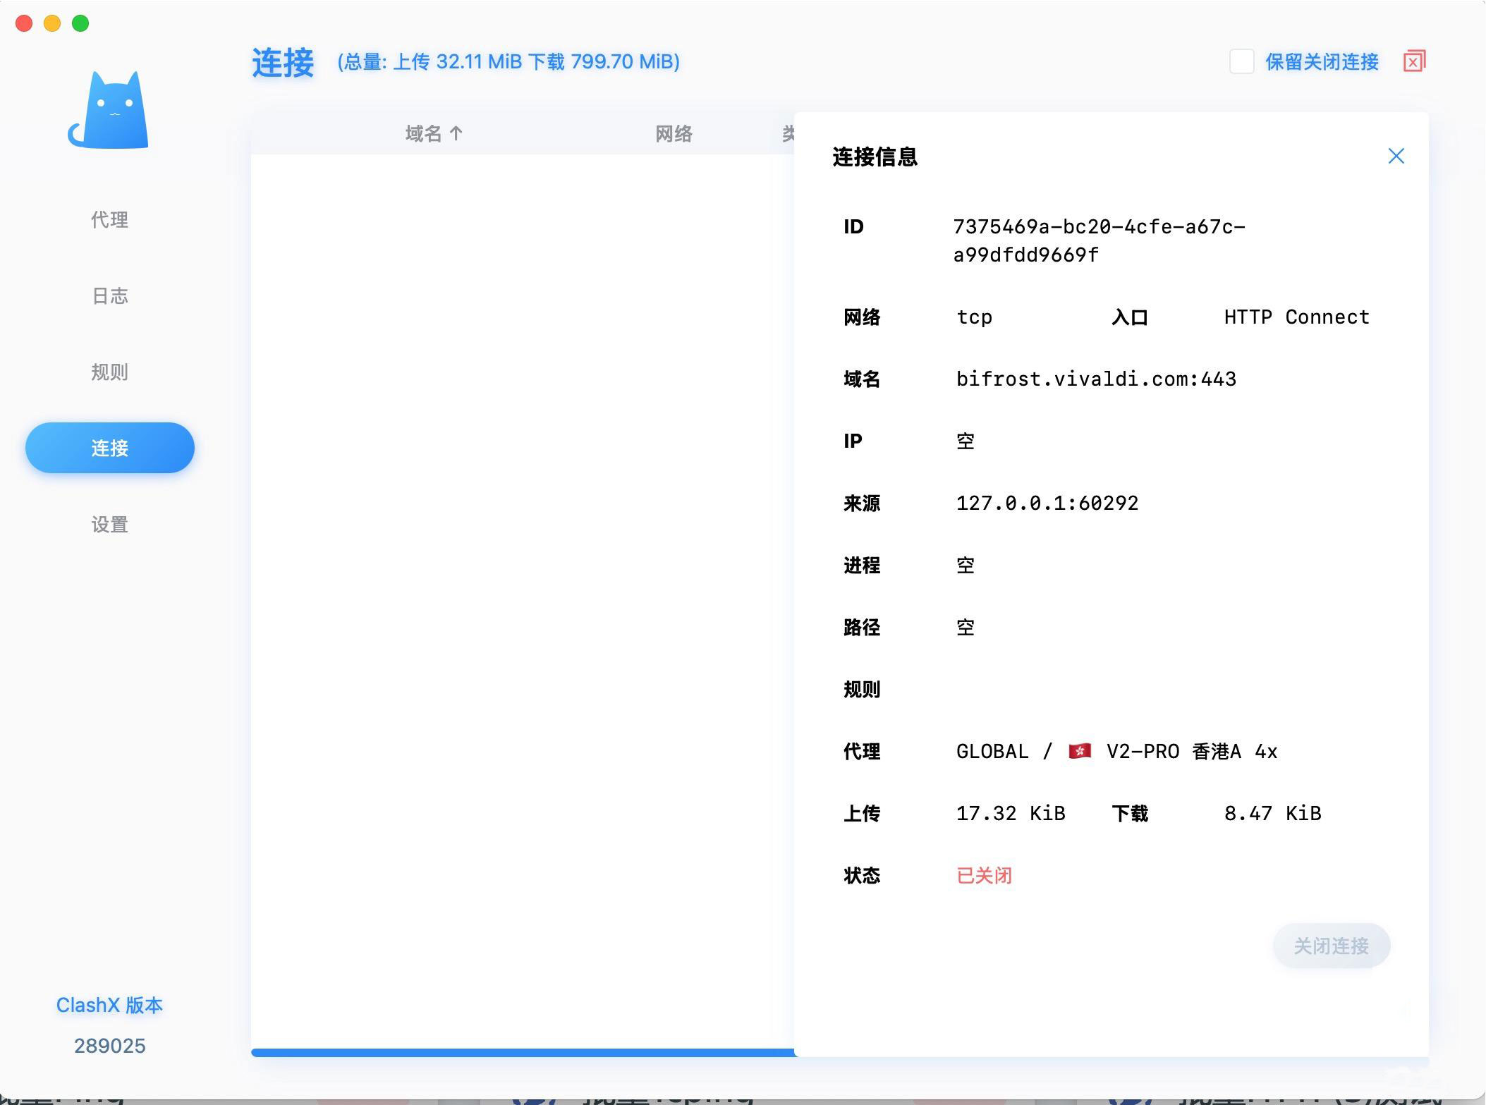Click the bifrost.vivaldi.com:443 domain value
This screenshot has height=1105, width=1486.
(x=1096, y=379)
